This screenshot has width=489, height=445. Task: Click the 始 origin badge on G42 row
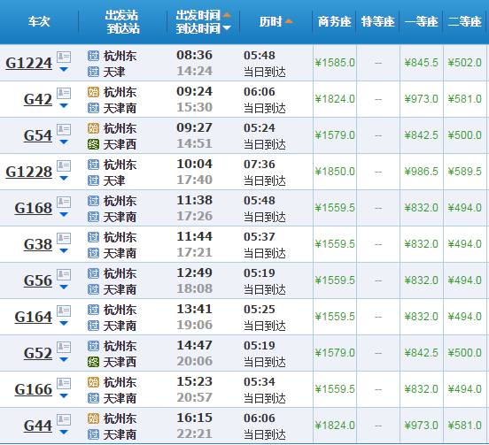point(93,92)
